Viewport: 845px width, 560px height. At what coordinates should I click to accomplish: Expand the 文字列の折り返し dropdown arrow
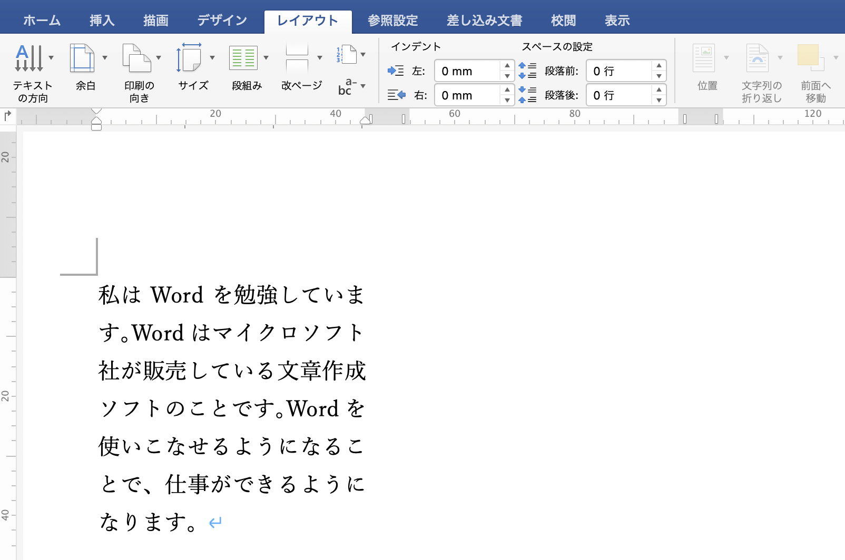780,58
